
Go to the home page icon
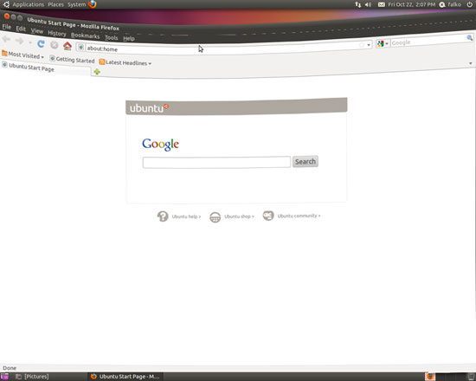tap(68, 46)
